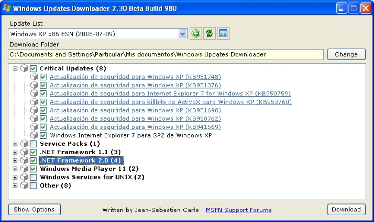374x222 pixels.
Task: Expand the .NET Framework 1.1 node
Action: point(15,152)
